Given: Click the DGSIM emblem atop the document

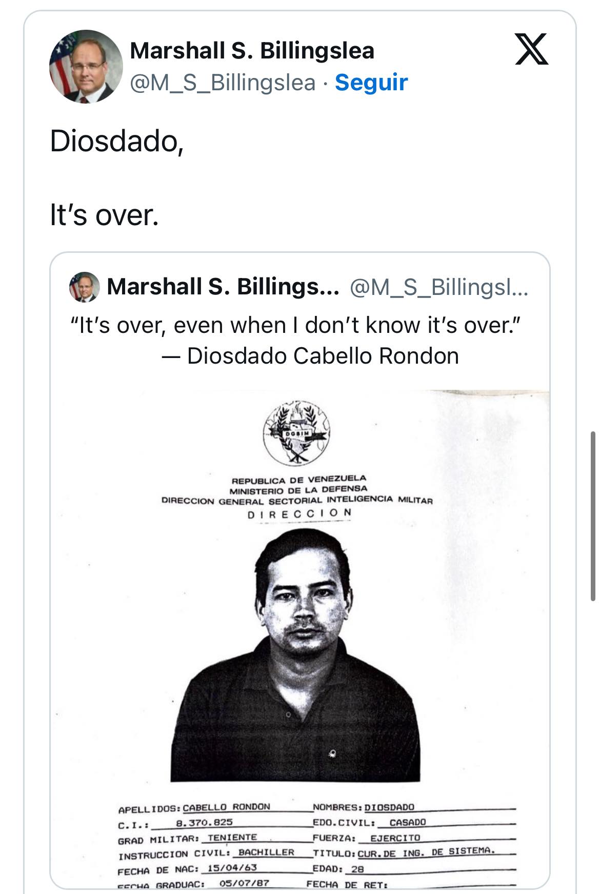Looking at the screenshot, I should 297,433.
